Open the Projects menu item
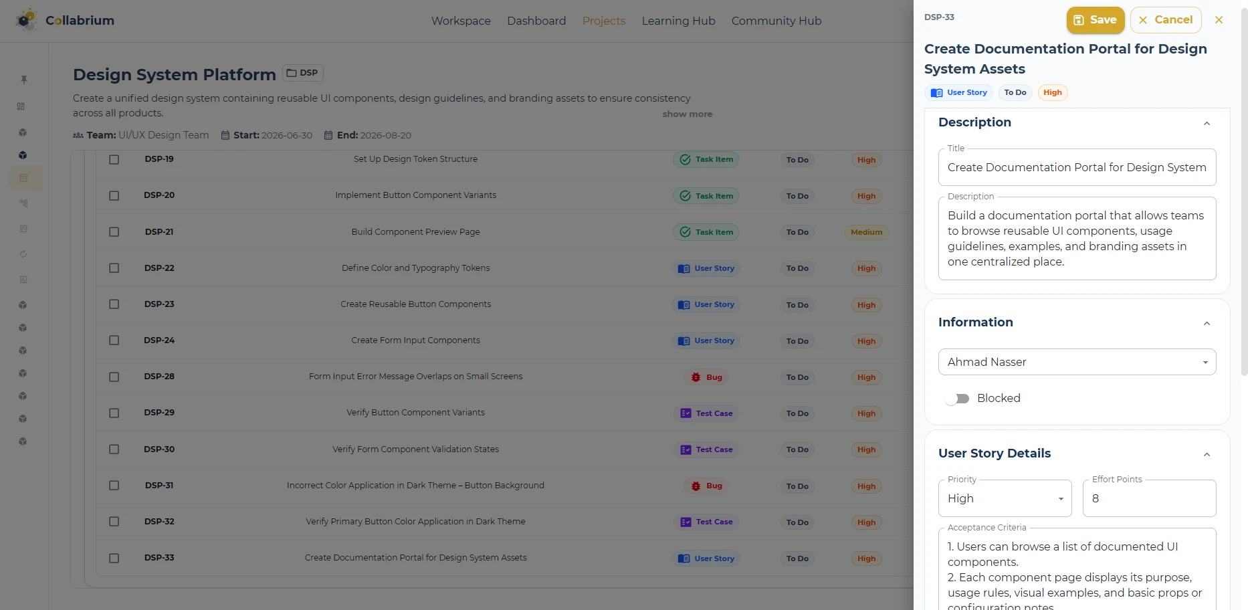Image resolution: width=1248 pixels, height=610 pixels. 604,21
